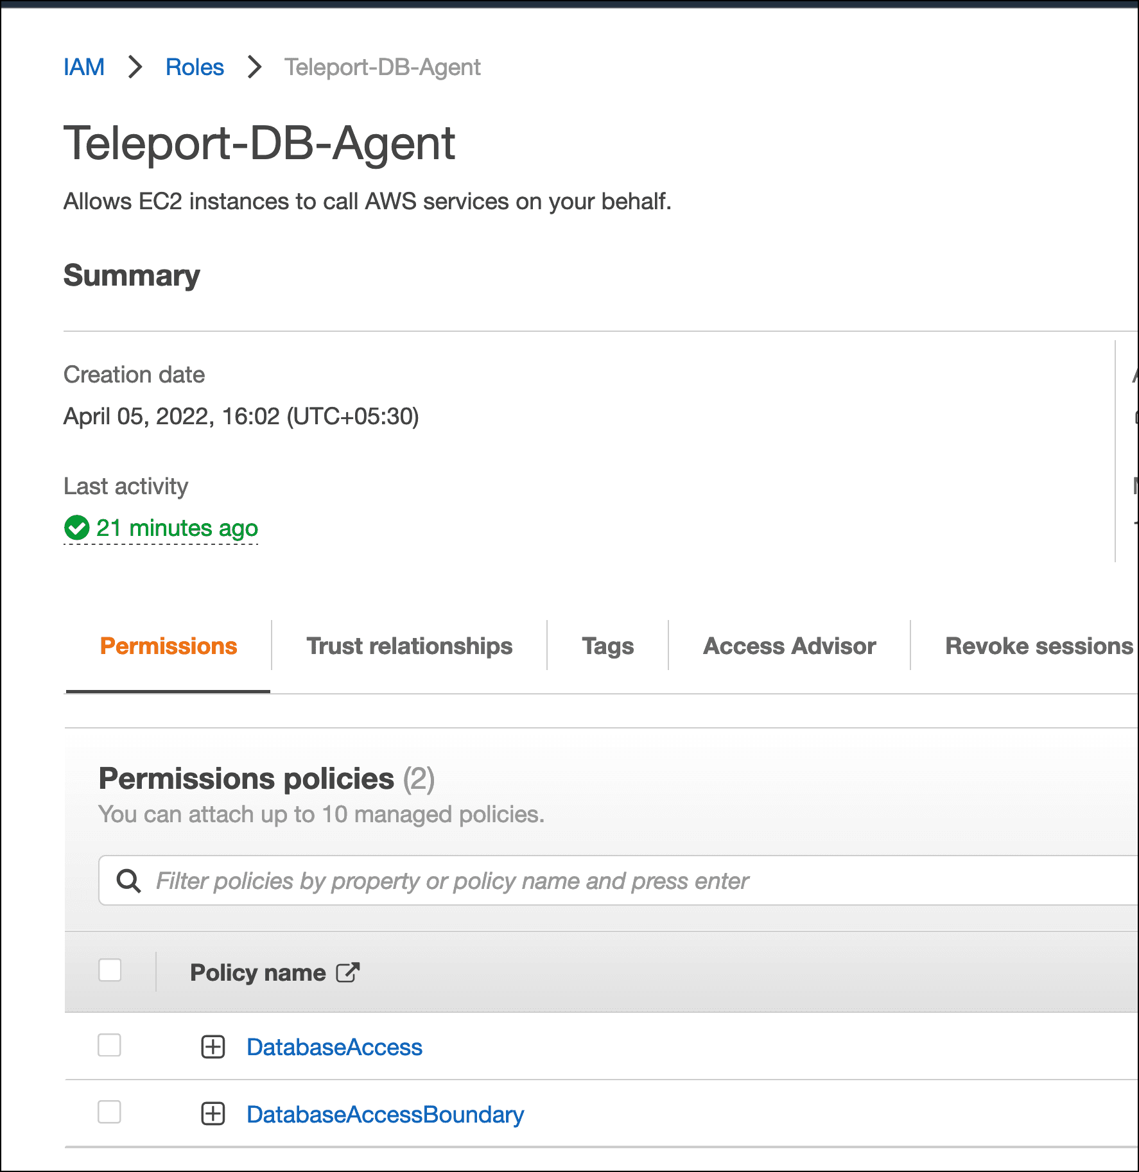The height and width of the screenshot is (1172, 1139).
Task: Click the 21 minutes ago activity link
Action: (177, 528)
